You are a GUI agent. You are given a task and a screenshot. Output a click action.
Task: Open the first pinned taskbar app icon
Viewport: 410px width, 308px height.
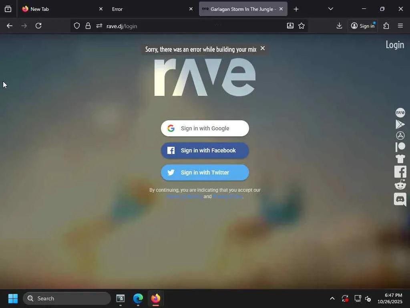point(120,298)
